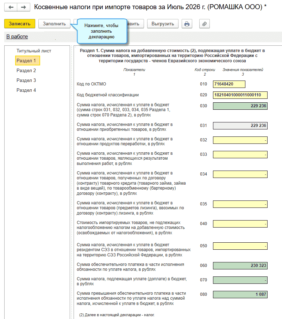Select the line 060 value 230 323

click(240, 266)
